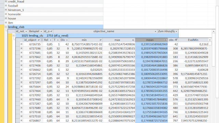Screen dimensions: 219x123
Task: Expand the fussball row
Action: (6, 5)
